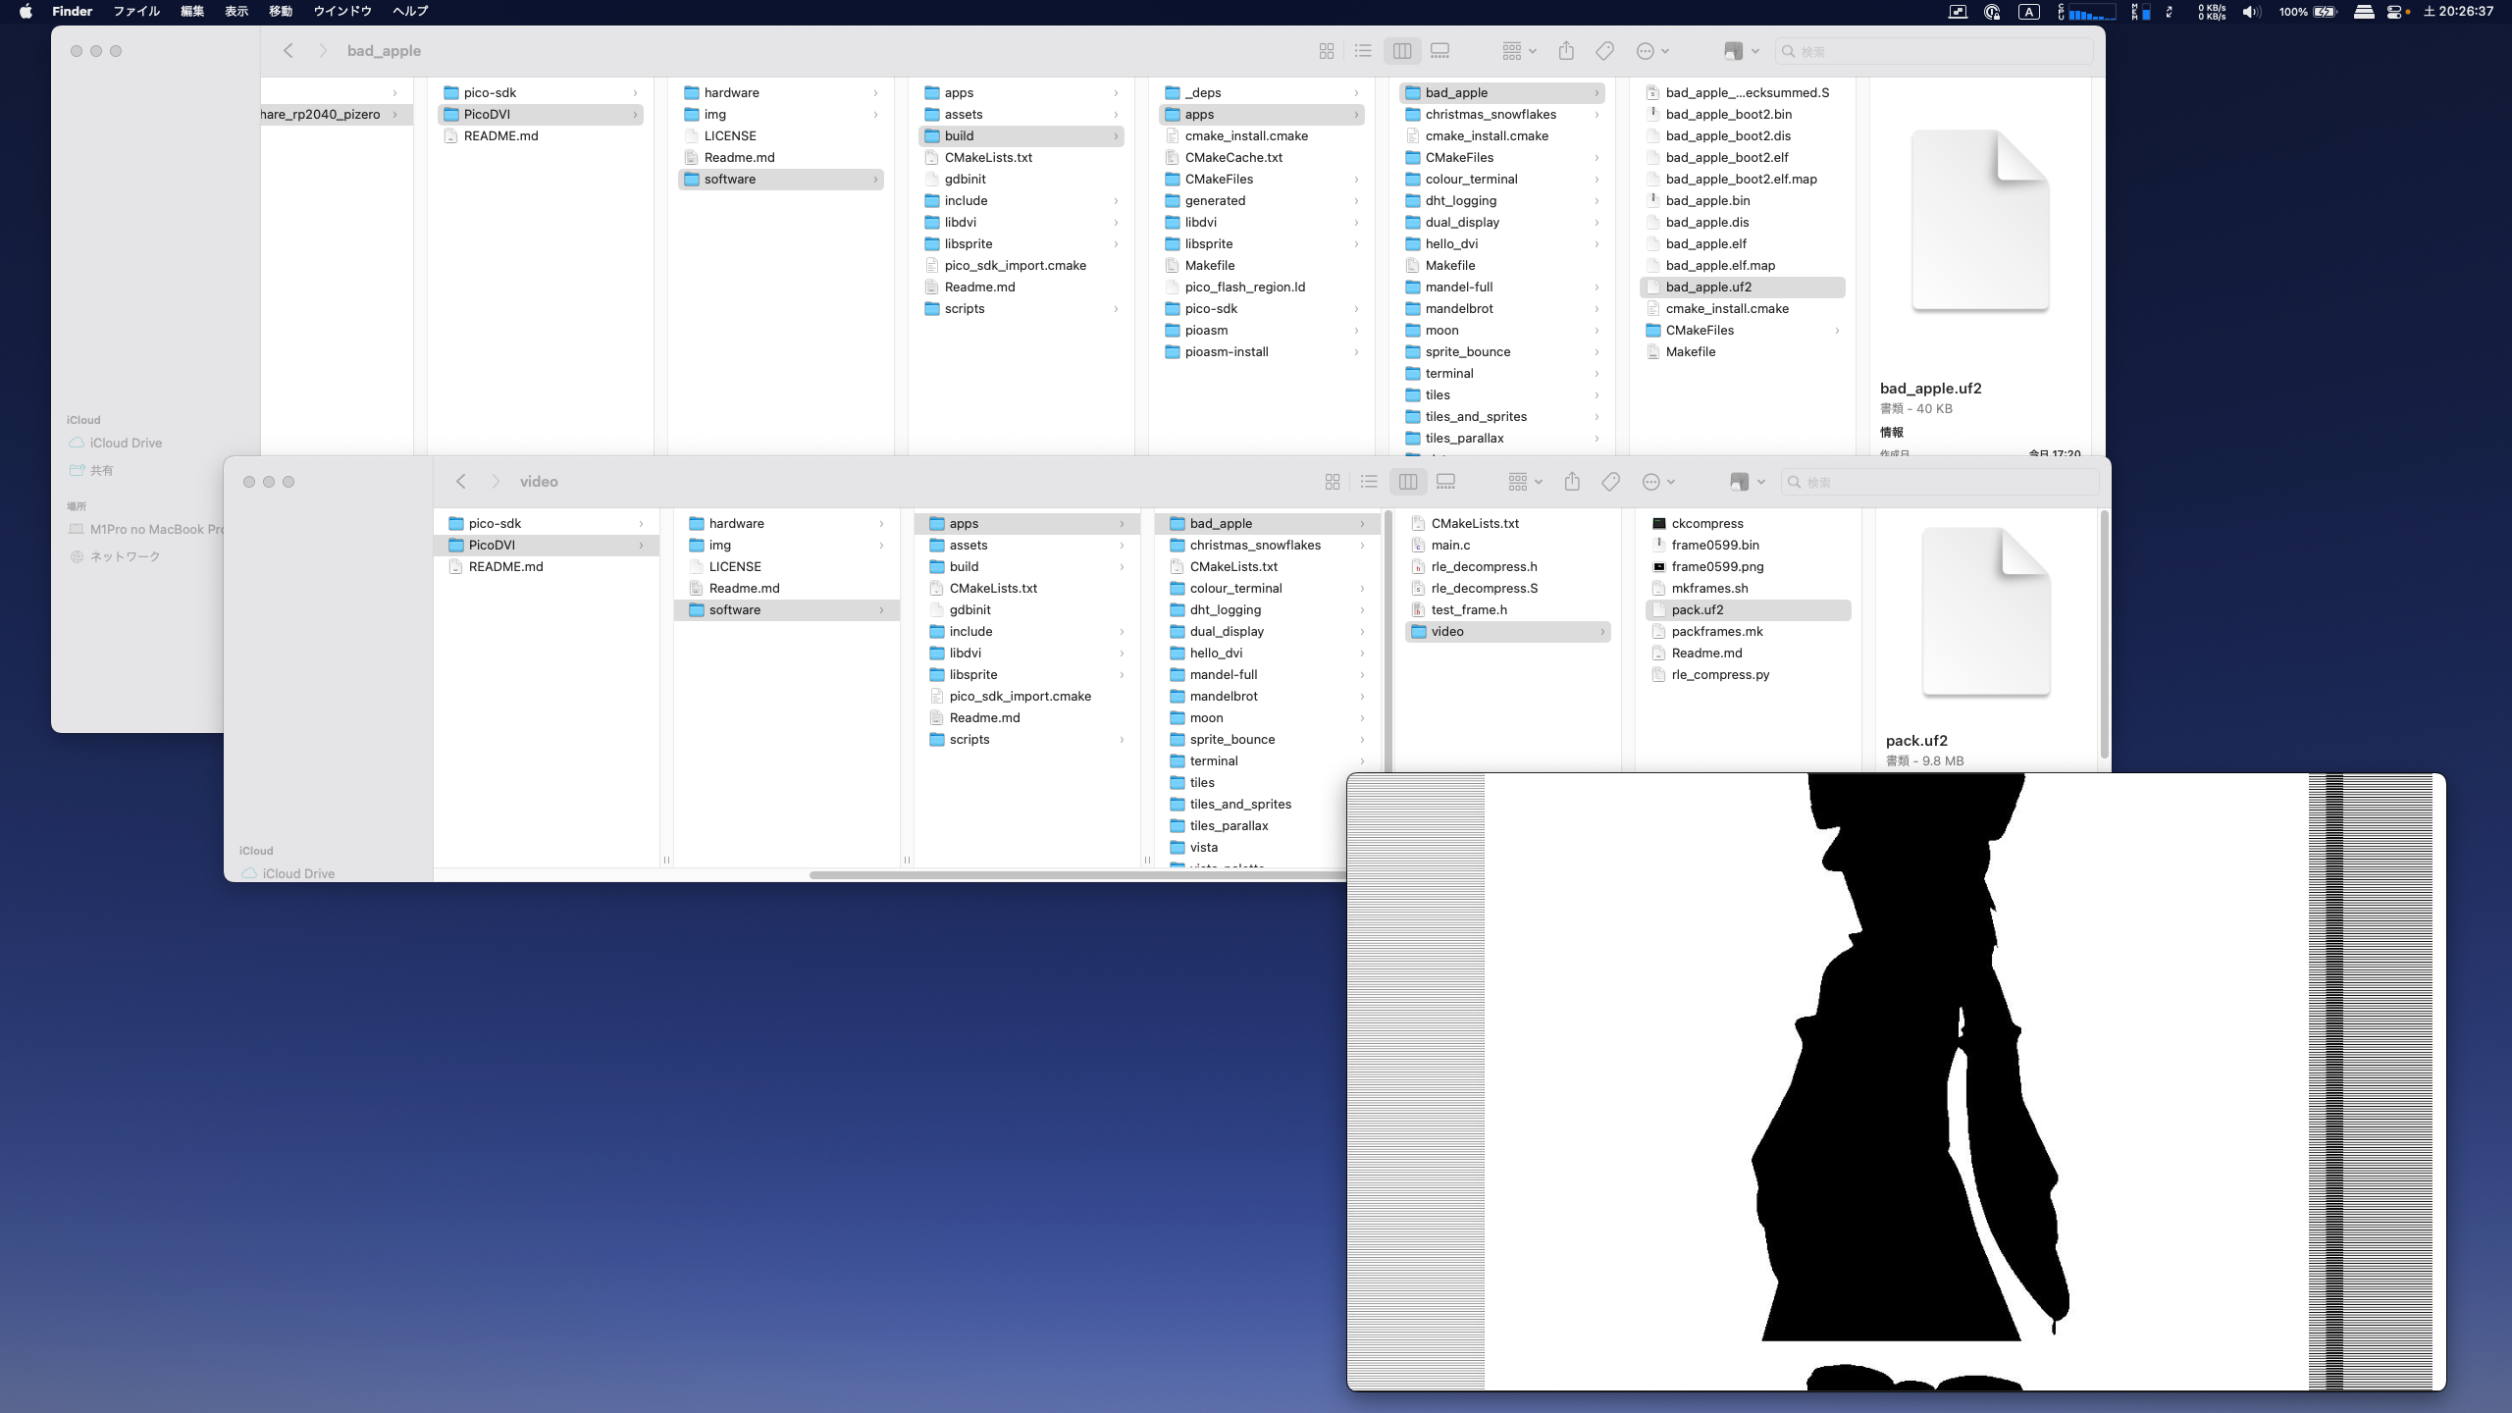Open the action ellipsis menu in video window

pos(1657,482)
